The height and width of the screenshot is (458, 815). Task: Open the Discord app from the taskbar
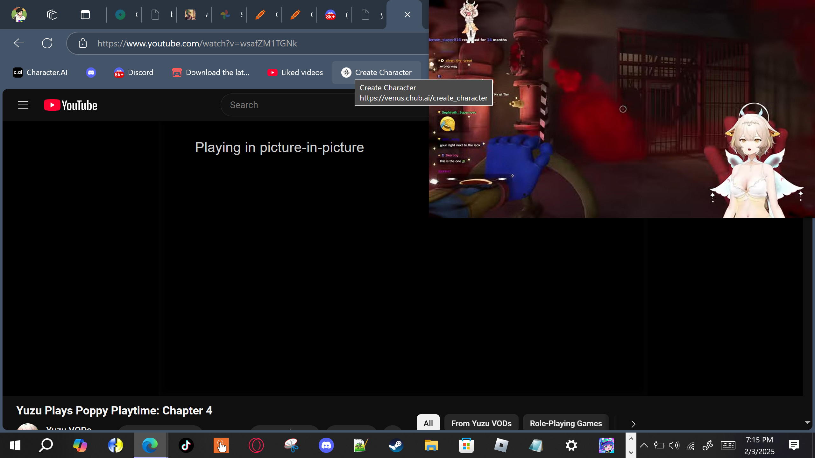click(x=326, y=445)
